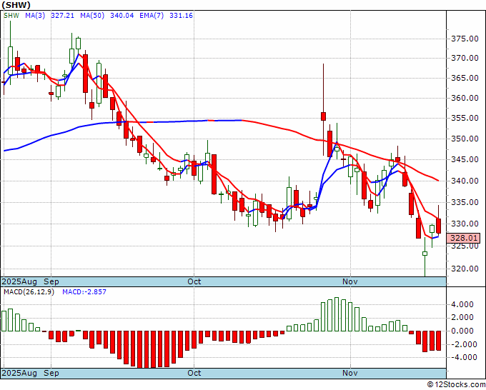The width and height of the screenshot is (486, 390).
Task: Open the 12Stocks.com copyright link
Action: [456, 385]
